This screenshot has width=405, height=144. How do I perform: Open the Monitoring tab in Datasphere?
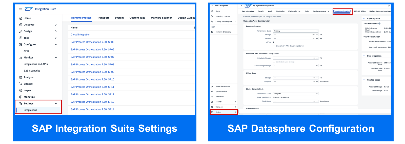tap(280, 11)
